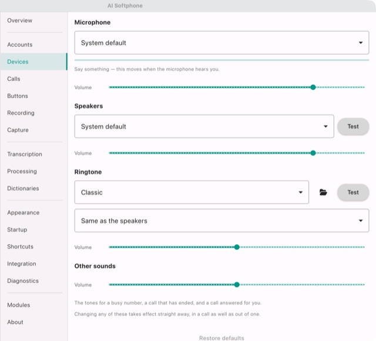Test the Speakers output
This screenshot has width=376, height=341.
click(x=353, y=126)
